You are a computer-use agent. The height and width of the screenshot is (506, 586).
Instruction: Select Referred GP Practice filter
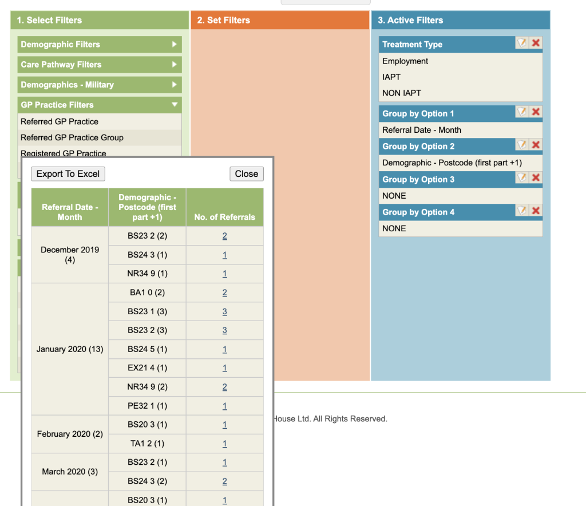pos(60,122)
